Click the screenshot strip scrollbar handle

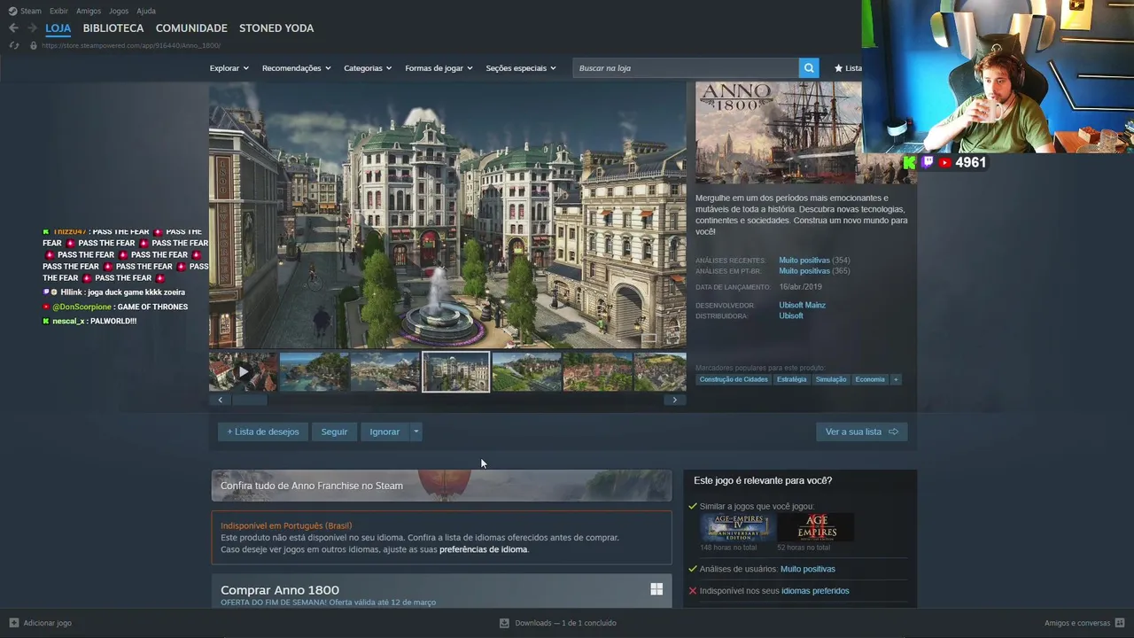pyautogui.click(x=250, y=400)
